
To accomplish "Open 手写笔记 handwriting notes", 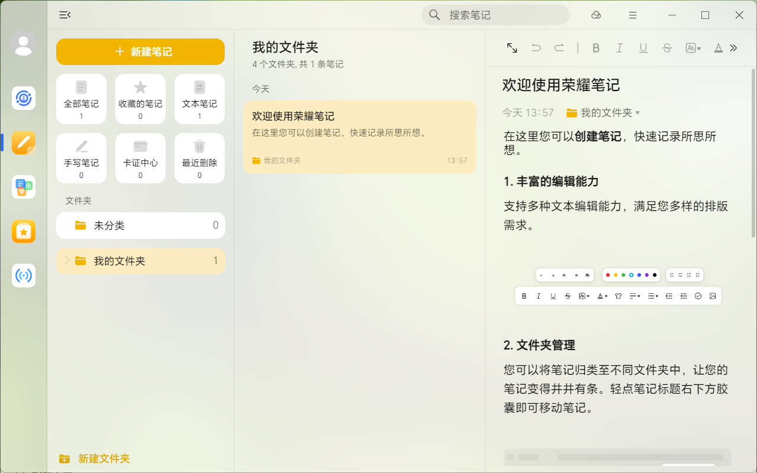I will pos(81,158).
